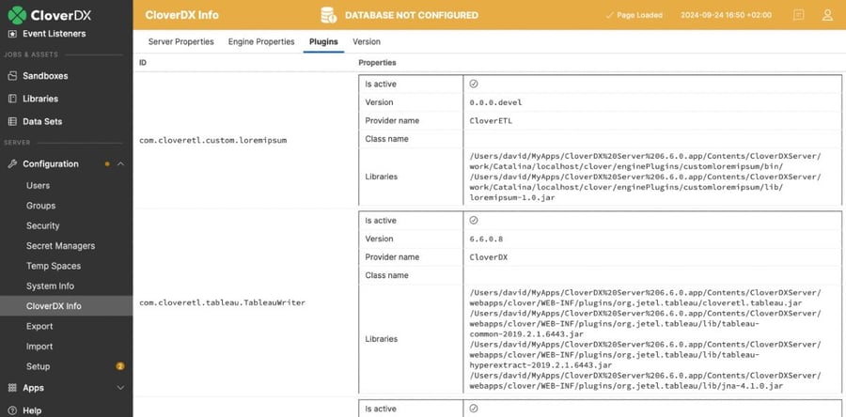Switch to the Engine Properties tab
The height and width of the screenshot is (417, 846).
point(261,41)
